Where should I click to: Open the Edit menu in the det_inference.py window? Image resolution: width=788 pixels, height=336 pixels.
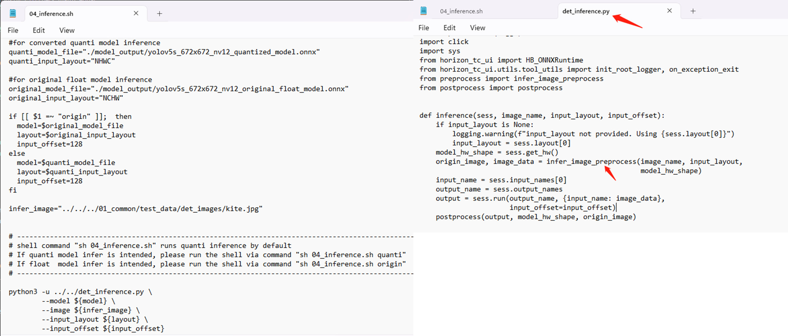point(449,28)
